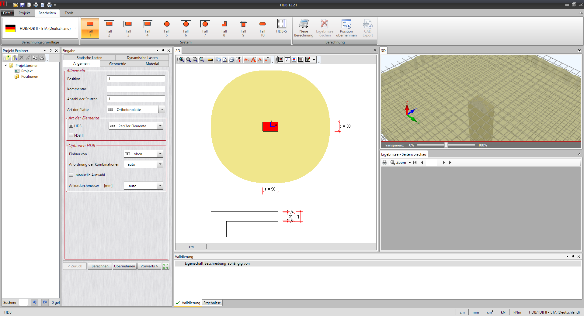This screenshot has width=584, height=316.
Task: Open file icon in quick access bar
Action: (x=16, y=5)
